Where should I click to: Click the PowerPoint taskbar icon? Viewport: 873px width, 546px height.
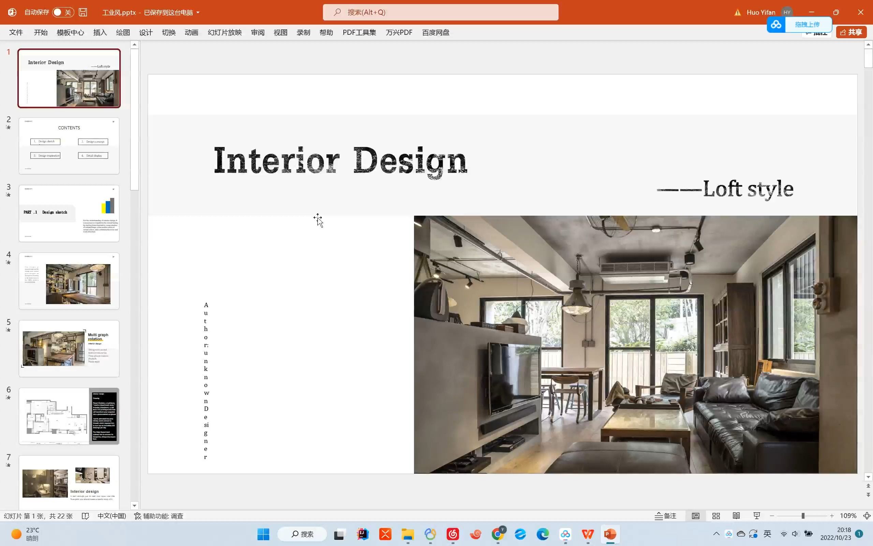(610, 534)
